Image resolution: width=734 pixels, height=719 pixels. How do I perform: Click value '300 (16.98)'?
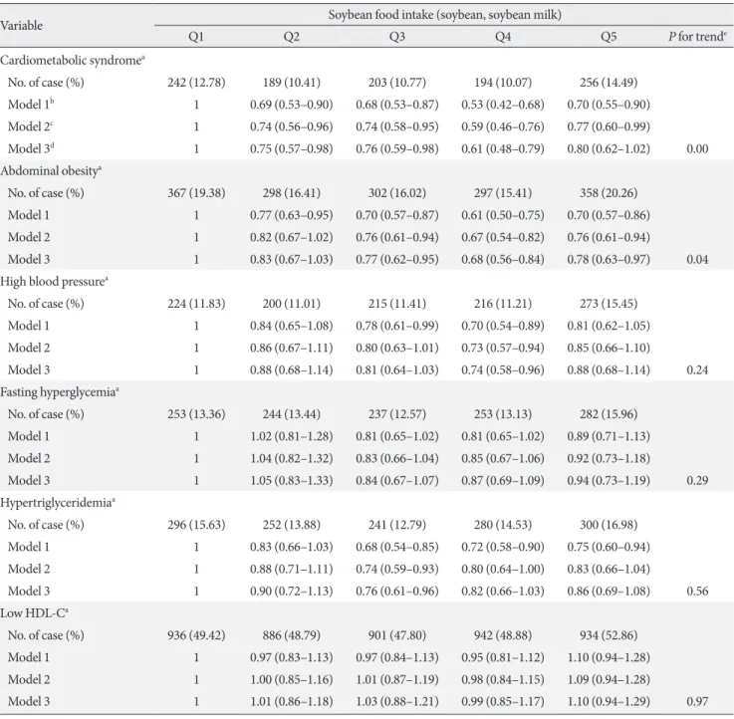pos(609,525)
